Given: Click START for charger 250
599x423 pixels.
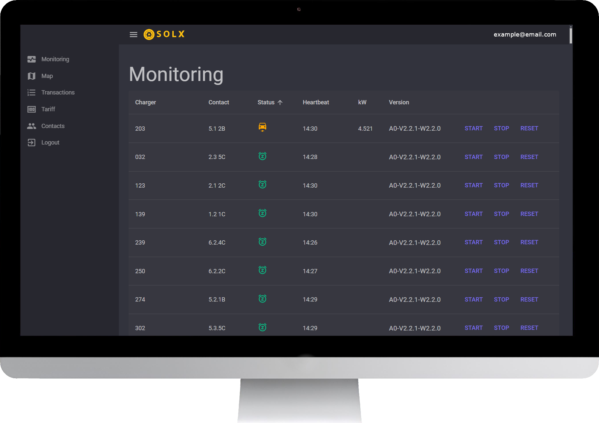Looking at the screenshot, I should click(474, 271).
